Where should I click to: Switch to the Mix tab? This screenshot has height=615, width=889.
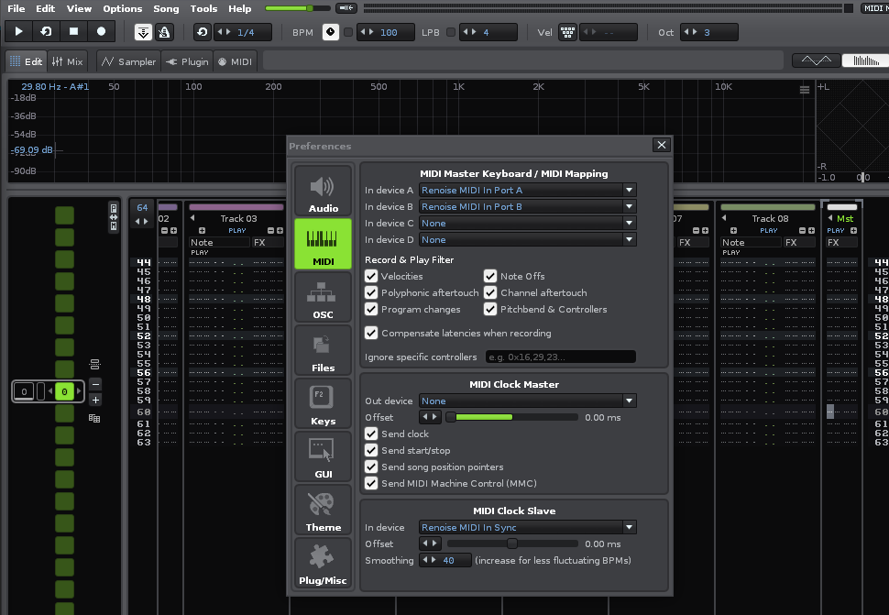pos(67,62)
